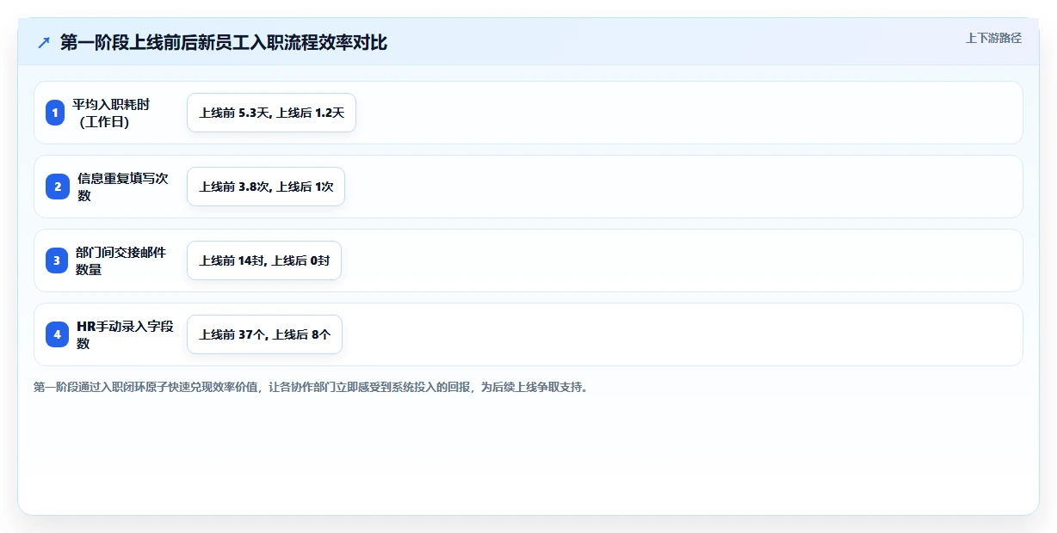The height and width of the screenshot is (533, 1057).
Task: Click the 部门间交接邮件数量 label
Action: (121, 260)
